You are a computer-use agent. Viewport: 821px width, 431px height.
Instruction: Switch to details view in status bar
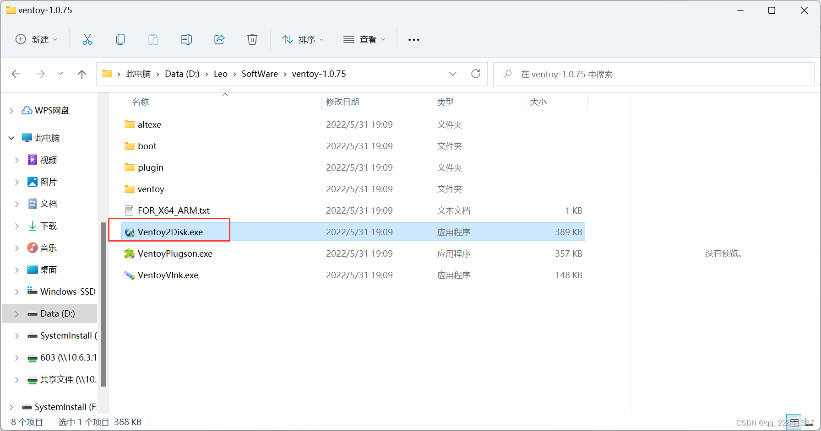[x=795, y=421]
